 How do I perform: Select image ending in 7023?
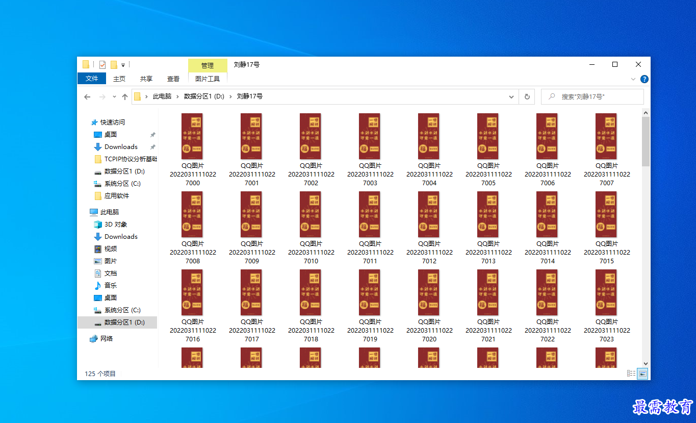point(607,306)
